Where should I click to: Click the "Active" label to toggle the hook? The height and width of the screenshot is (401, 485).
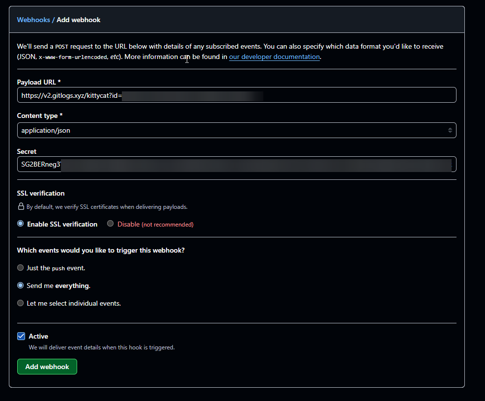pyautogui.click(x=38, y=336)
